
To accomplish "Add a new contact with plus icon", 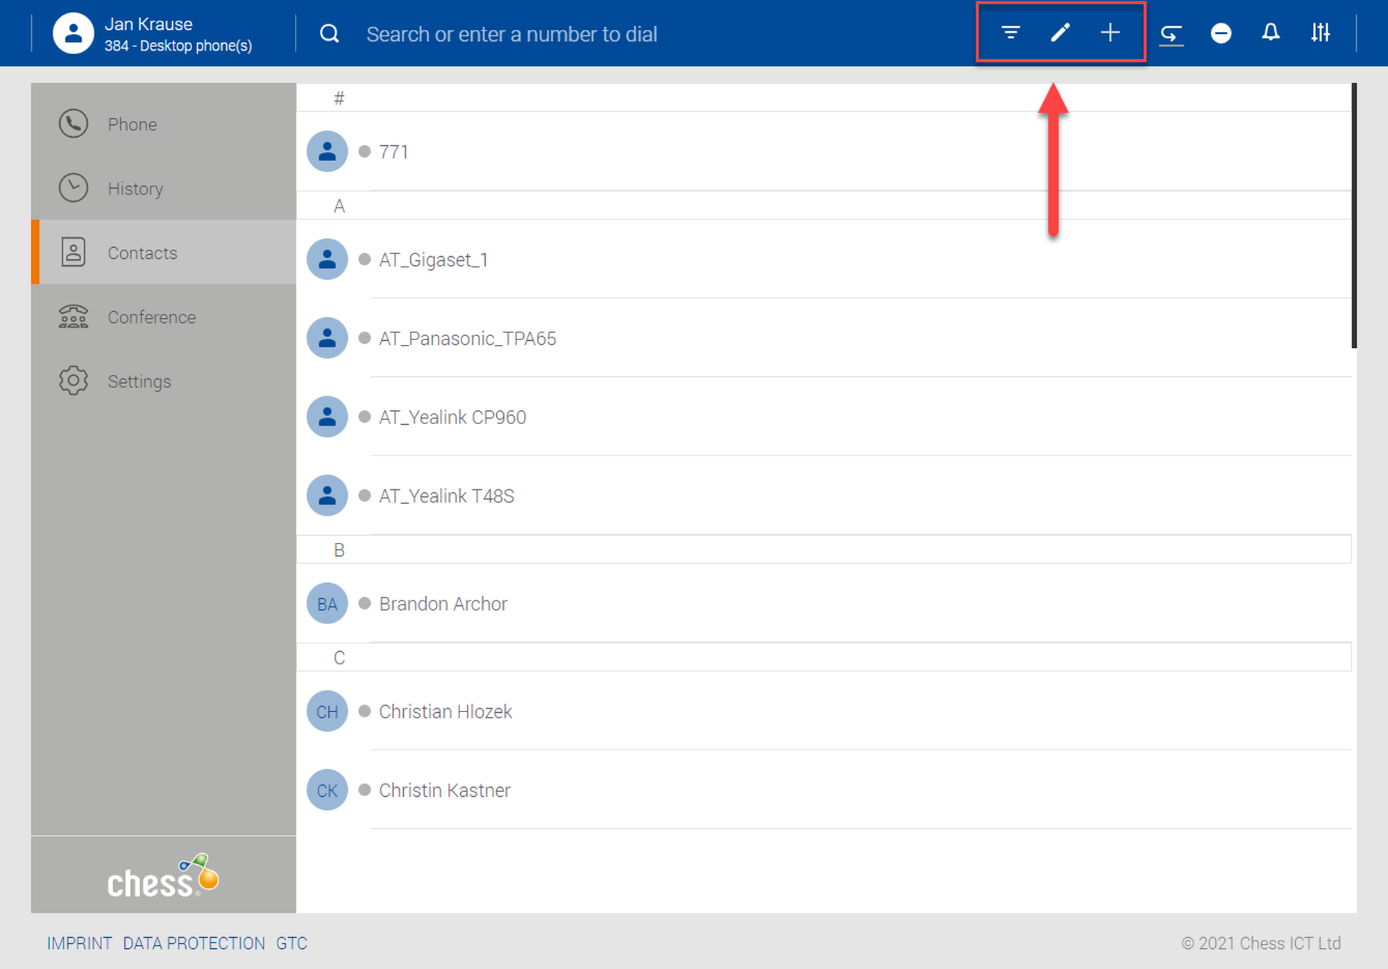I will click(x=1110, y=33).
